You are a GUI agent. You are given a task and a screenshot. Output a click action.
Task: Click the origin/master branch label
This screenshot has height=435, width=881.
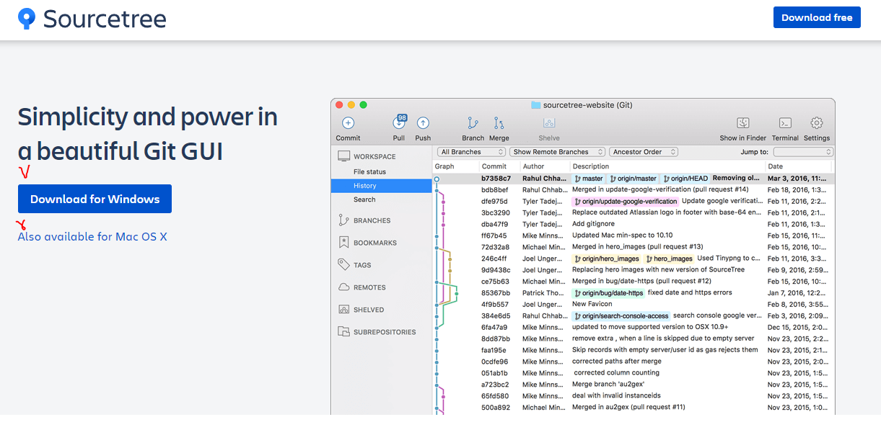(x=634, y=178)
